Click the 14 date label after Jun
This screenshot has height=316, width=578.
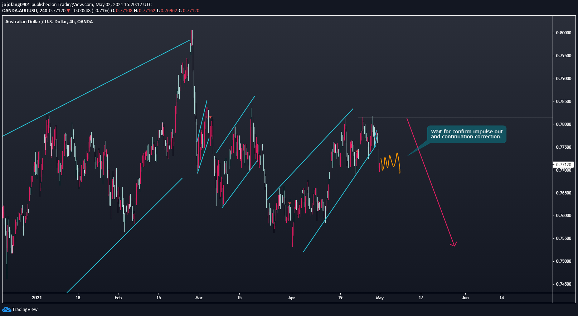pyautogui.click(x=502, y=298)
